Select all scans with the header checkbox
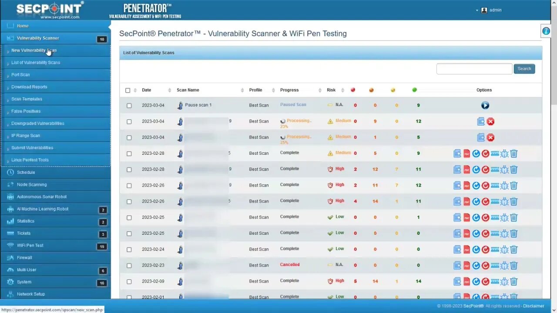The height and width of the screenshot is (313, 557). [128, 90]
